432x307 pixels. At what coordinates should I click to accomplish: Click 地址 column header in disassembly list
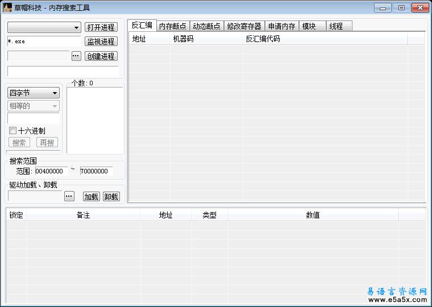(149, 39)
